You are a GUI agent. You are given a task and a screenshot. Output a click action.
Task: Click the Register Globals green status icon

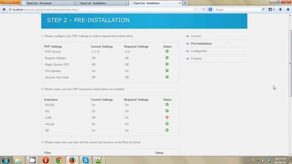pyautogui.click(x=167, y=58)
